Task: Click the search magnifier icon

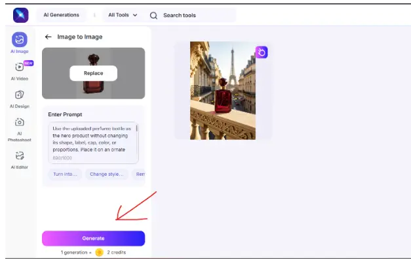Action: (x=153, y=16)
